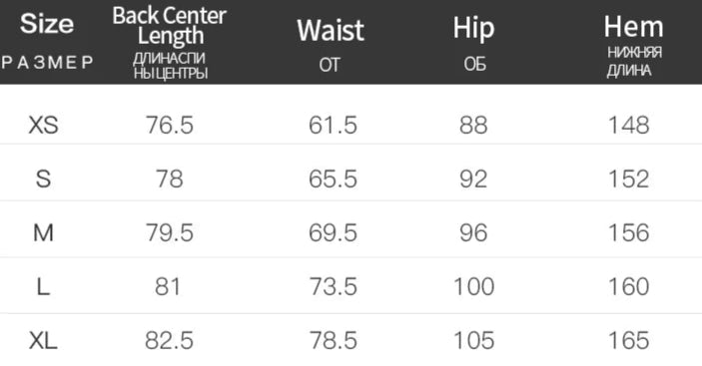Image resolution: width=702 pixels, height=366 pixels.
Task: Select the hem value 152
Action: (629, 179)
